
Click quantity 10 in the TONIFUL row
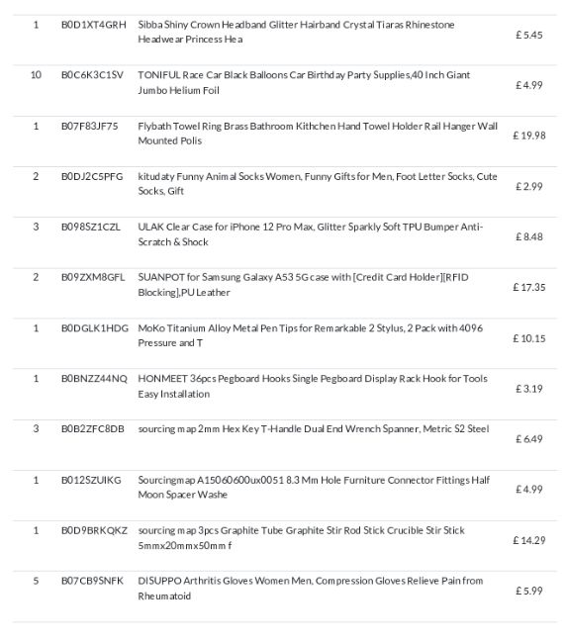(36, 75)
